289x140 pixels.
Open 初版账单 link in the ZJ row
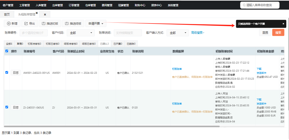click(177, 104)
